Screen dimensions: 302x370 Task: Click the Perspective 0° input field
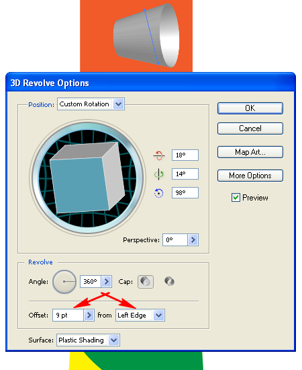tap(175, 240)
